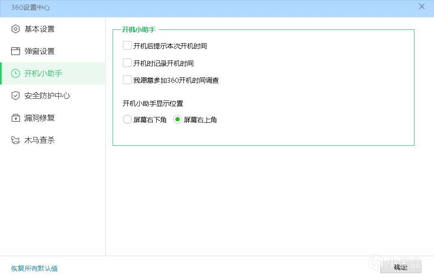
Task: Open 木马查杀 settings page
Action: 53,140
